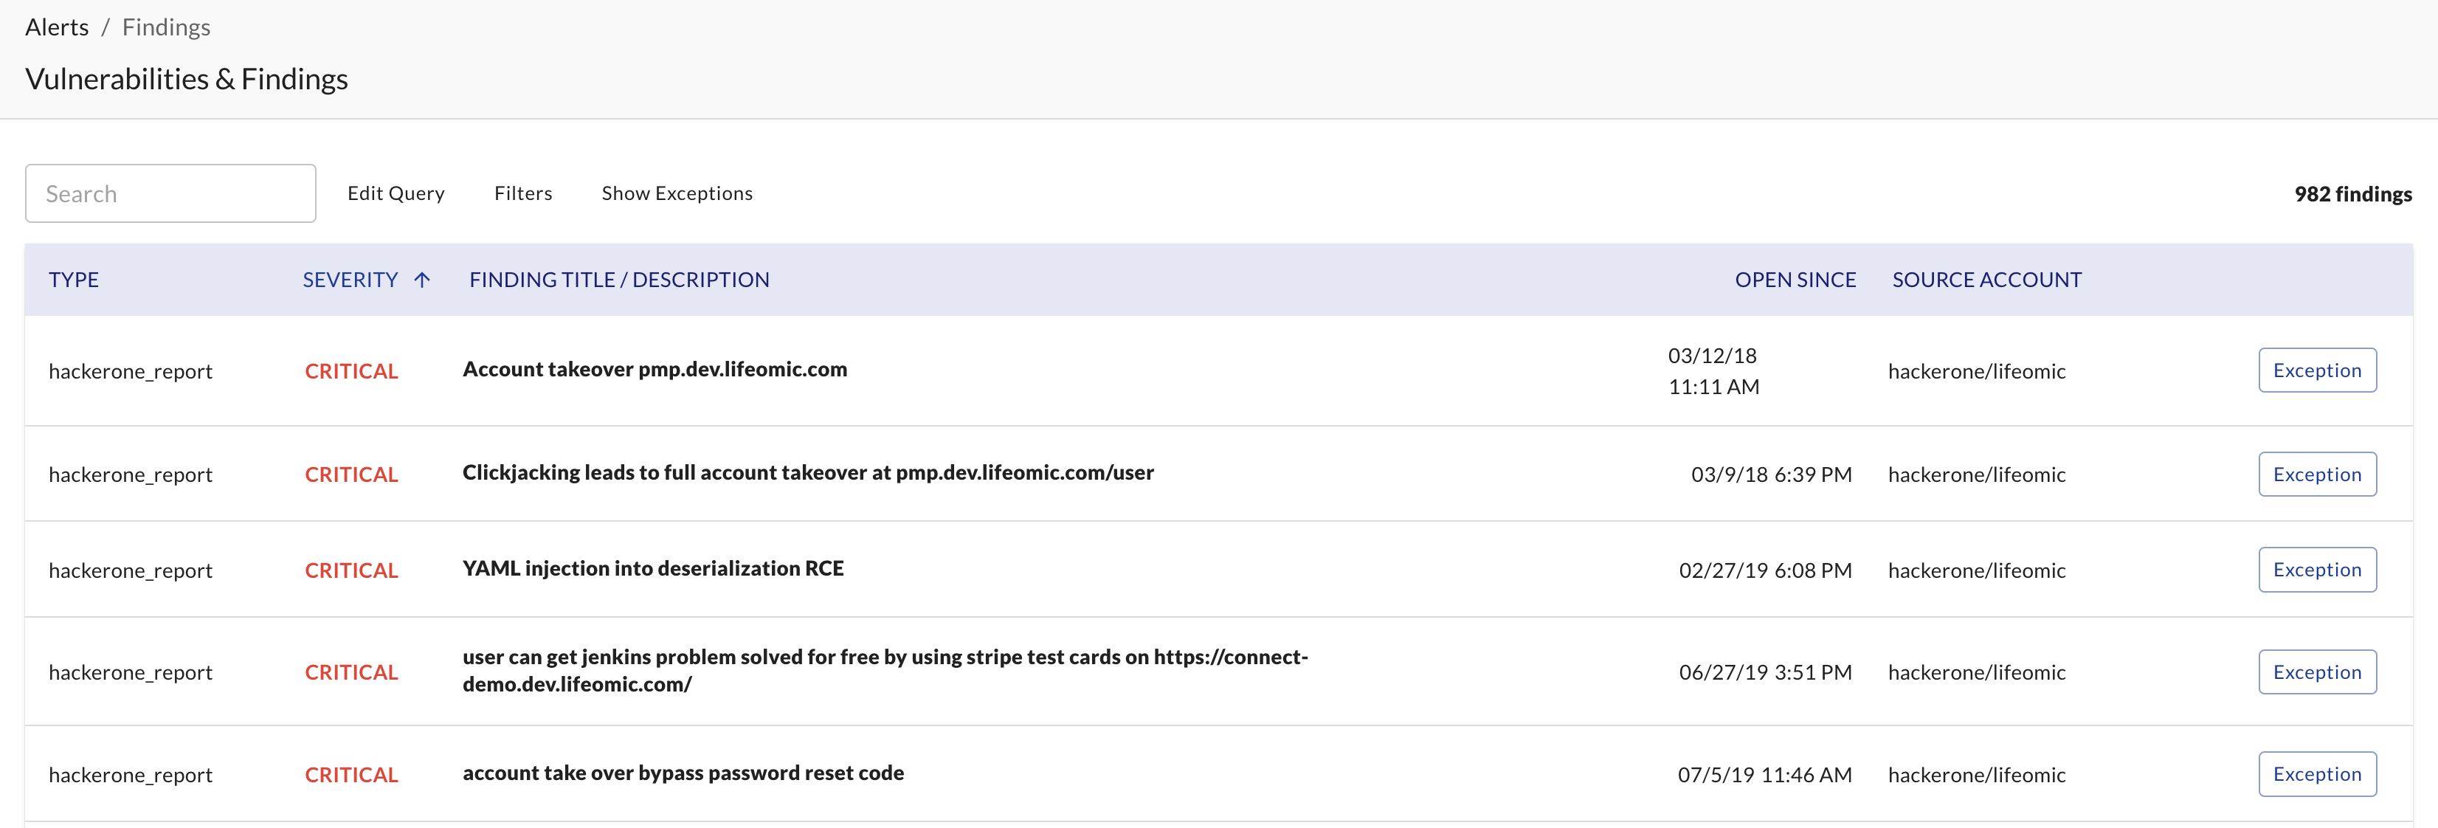The height and width of the screenshot is (828, 2438).
Task: Focus the Search input field
Action: (x=170, y=193)
